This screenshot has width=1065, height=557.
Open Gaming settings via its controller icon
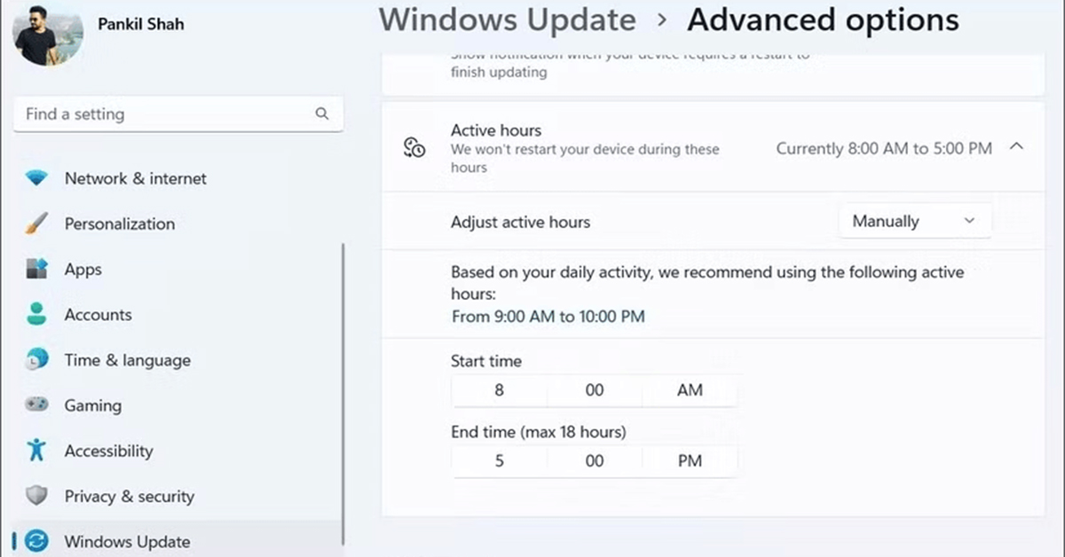tap(37, 405)
